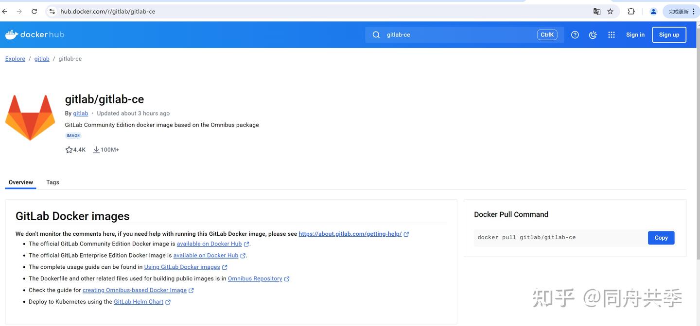Switch to the Tags tab
Image resolution: width=700 pixels, height=326 pixels.
pos(52,182)
